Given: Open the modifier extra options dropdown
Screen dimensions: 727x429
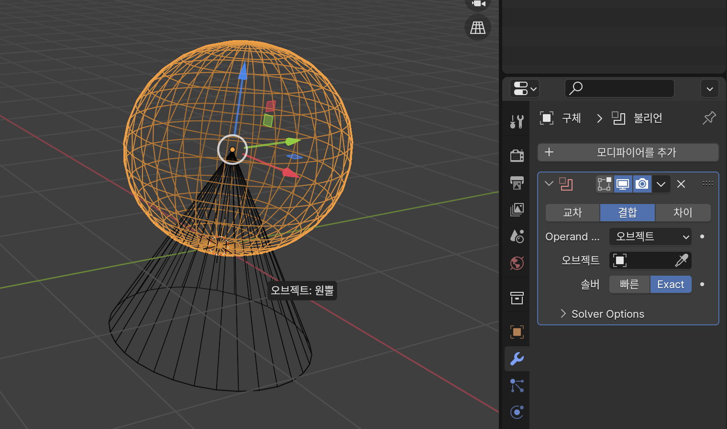Looking at the screenshot, I should (661, 184).
